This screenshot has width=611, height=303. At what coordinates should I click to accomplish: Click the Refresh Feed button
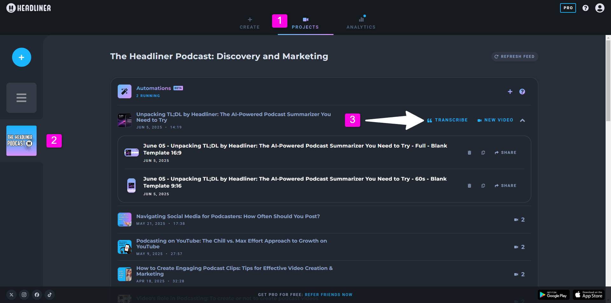[x=515, y=57]
